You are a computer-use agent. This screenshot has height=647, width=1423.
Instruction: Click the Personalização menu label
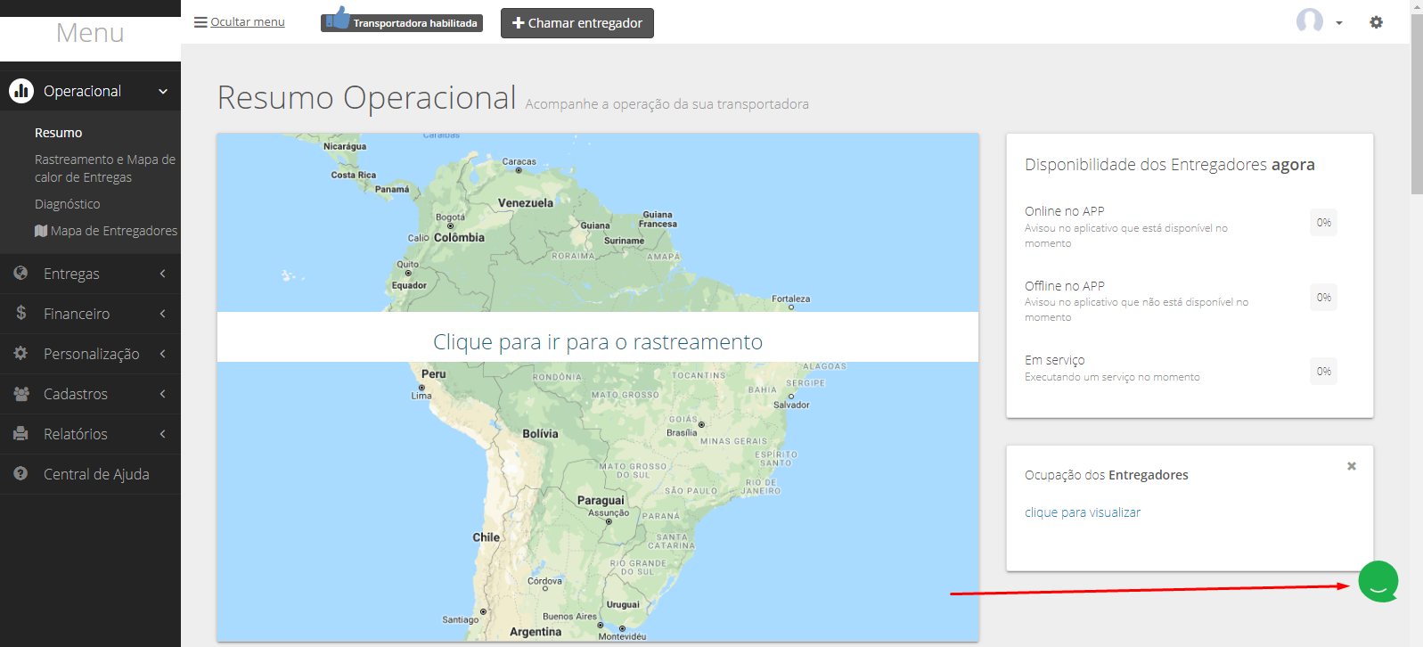tap(92, 354)
